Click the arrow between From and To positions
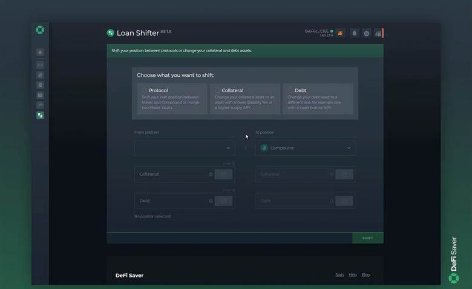Viewport: 472px width, 289px height. click(x=245, y=148)
